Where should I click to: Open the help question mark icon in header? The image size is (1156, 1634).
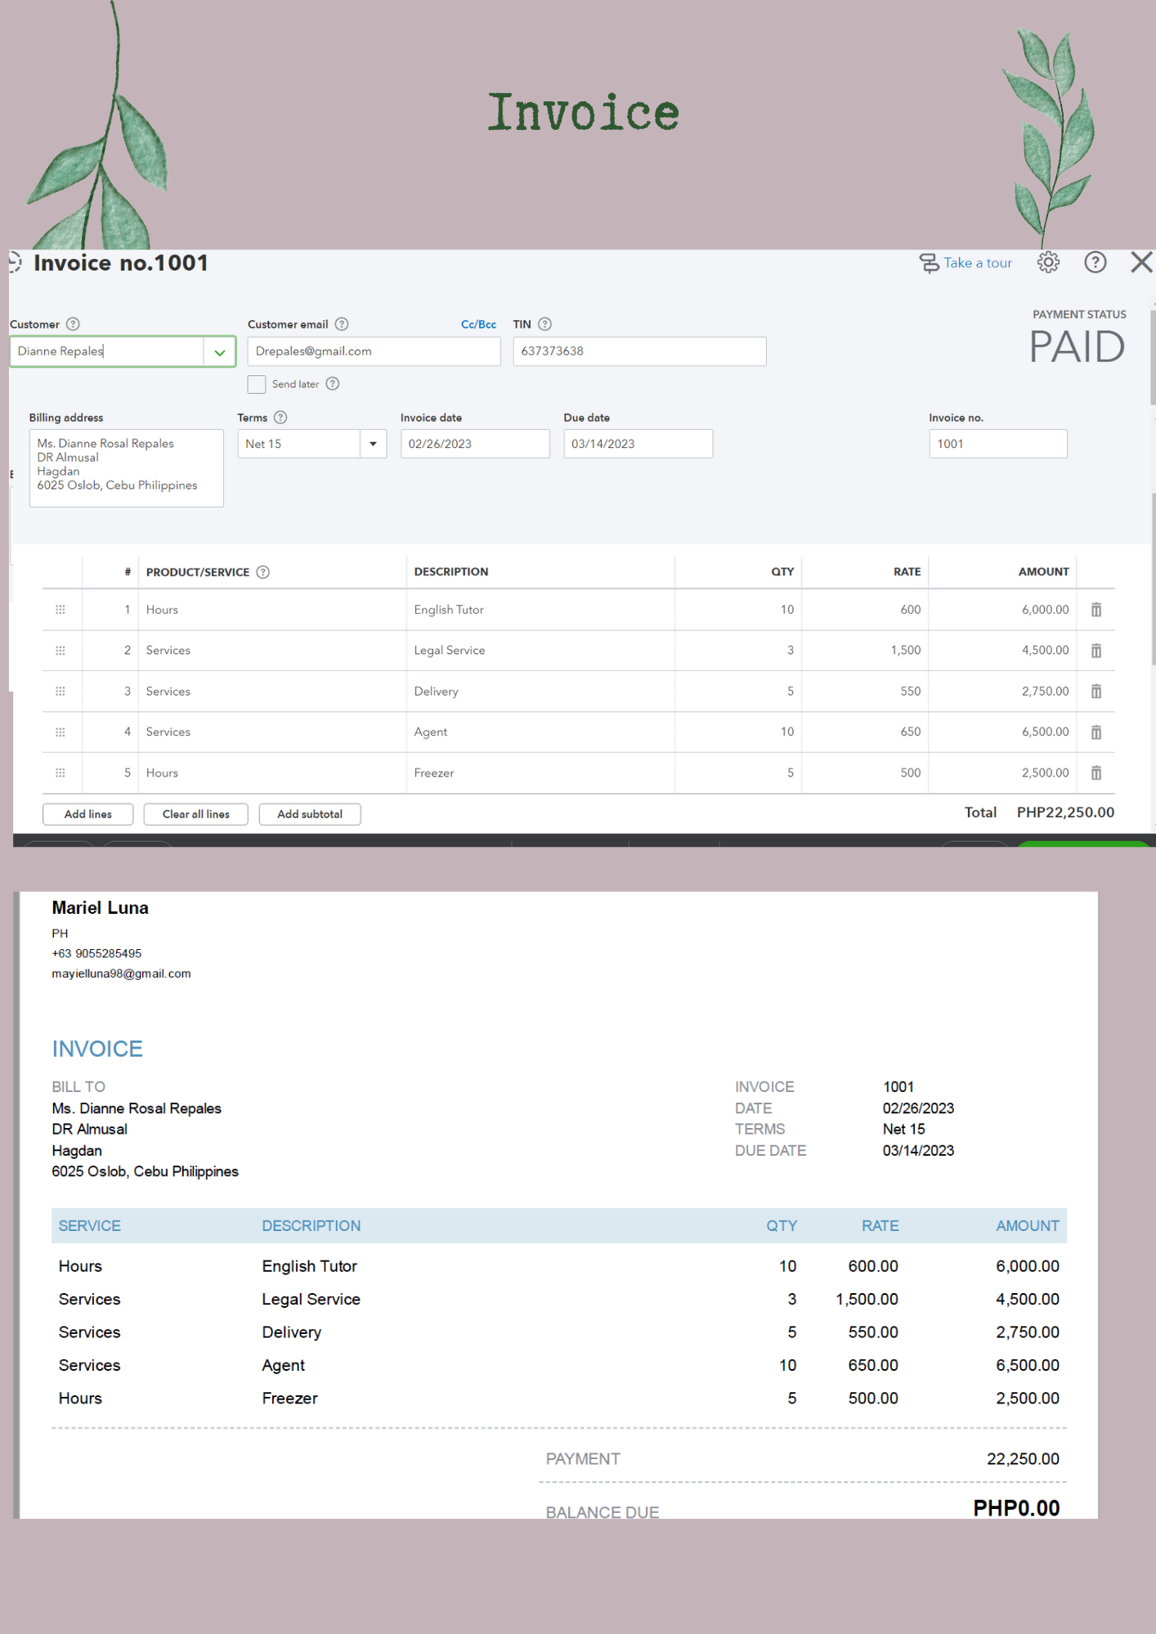(1095, 262)
